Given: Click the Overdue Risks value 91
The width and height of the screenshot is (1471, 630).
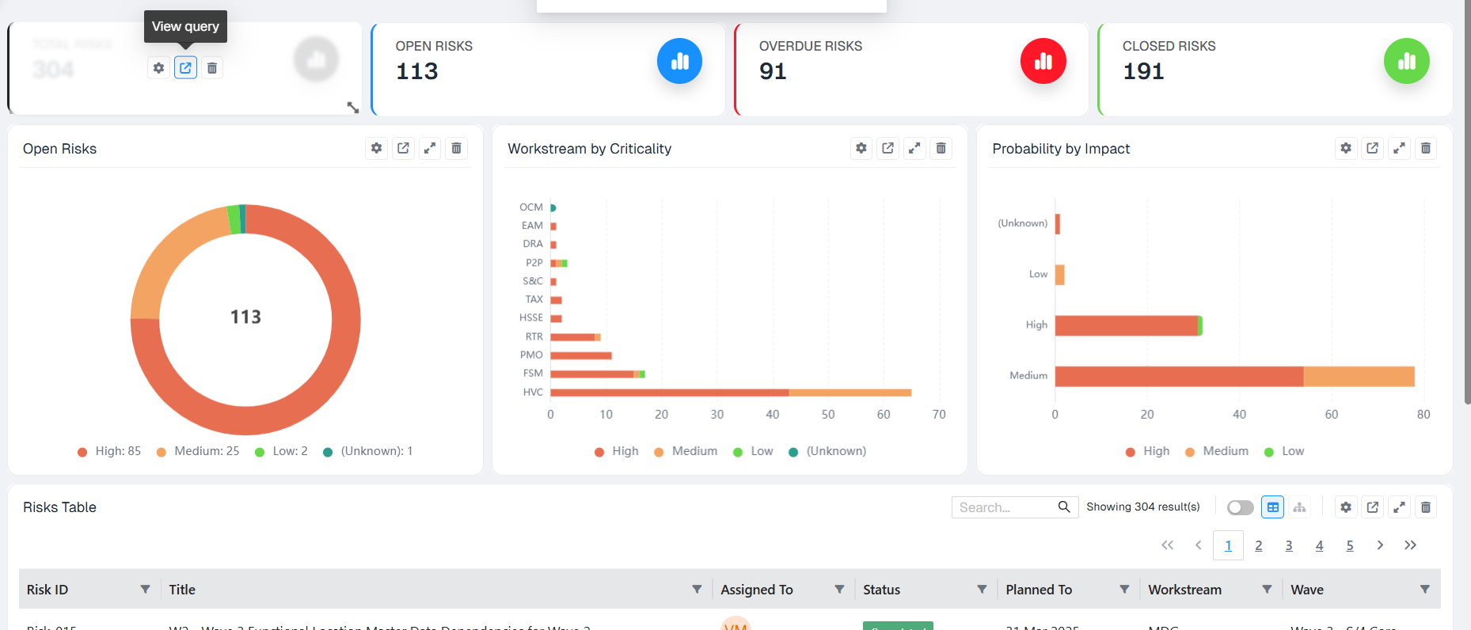Looking at the screenshot, I should tap(773, 71).
